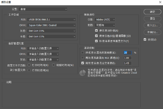Viewport: 163px width, 109px height.
Task: Toggle 使用黑场补偿 checkbox
Action: pyautogui.click(x=96, y=30)
